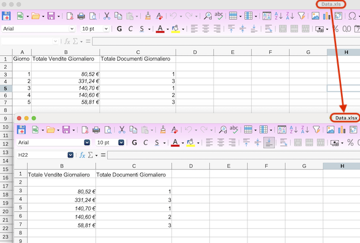Viewport: 360px width, 243px height.
Task: Click Cut scissors icon in Data.xlsx window
Action: pyautogui.click(x=122, y=130)
